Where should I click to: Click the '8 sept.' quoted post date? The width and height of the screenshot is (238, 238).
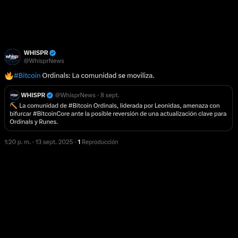click(x=110, y=95)
